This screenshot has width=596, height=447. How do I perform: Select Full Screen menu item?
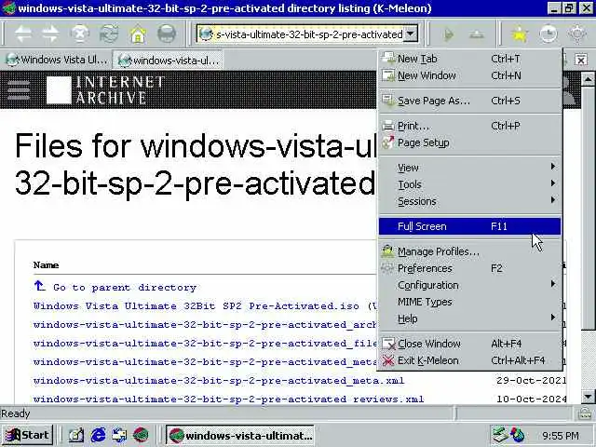[469, 226]
